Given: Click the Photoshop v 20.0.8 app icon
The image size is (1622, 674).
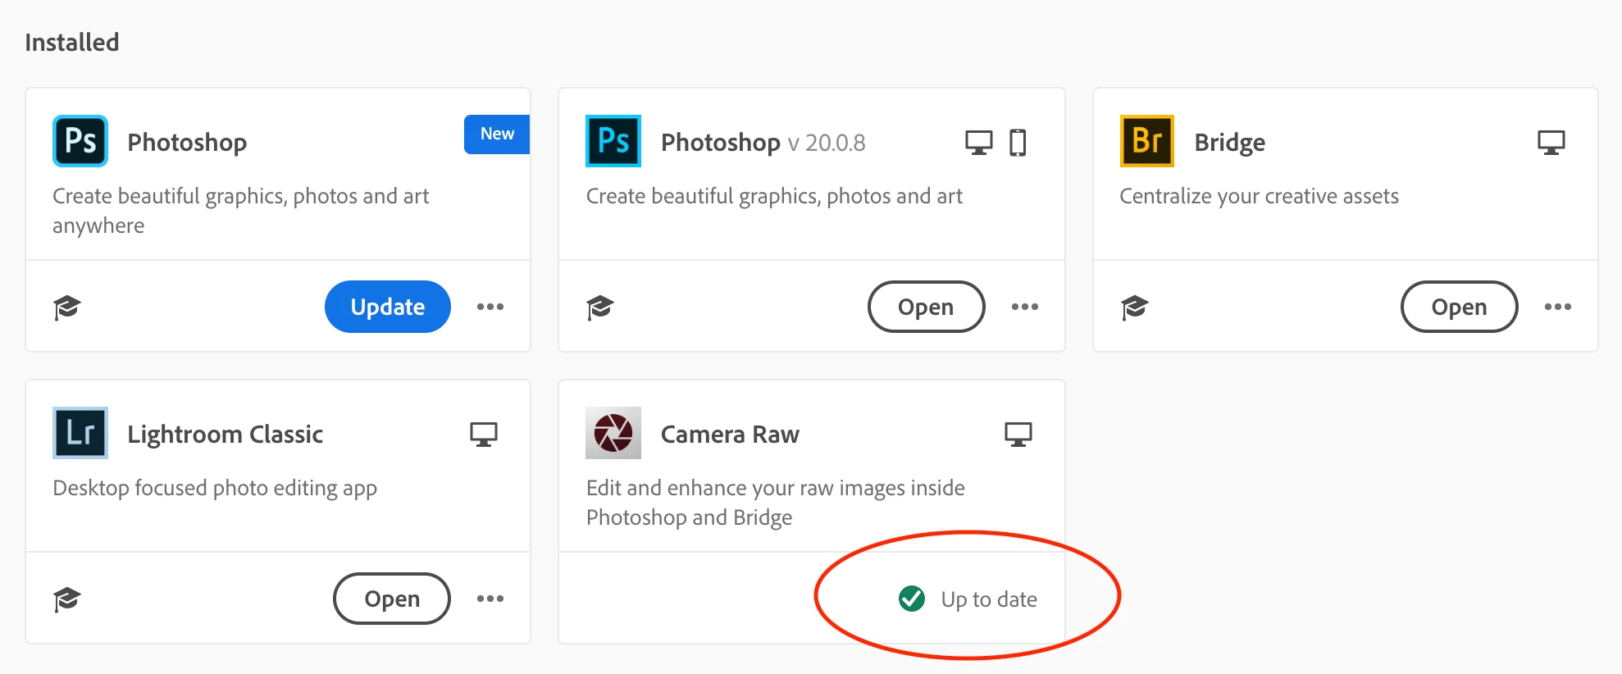Looking at the screenshot, I should tap(613, 141).
